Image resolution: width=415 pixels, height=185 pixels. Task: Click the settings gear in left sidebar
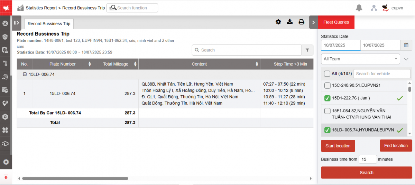tap(6, 162)
